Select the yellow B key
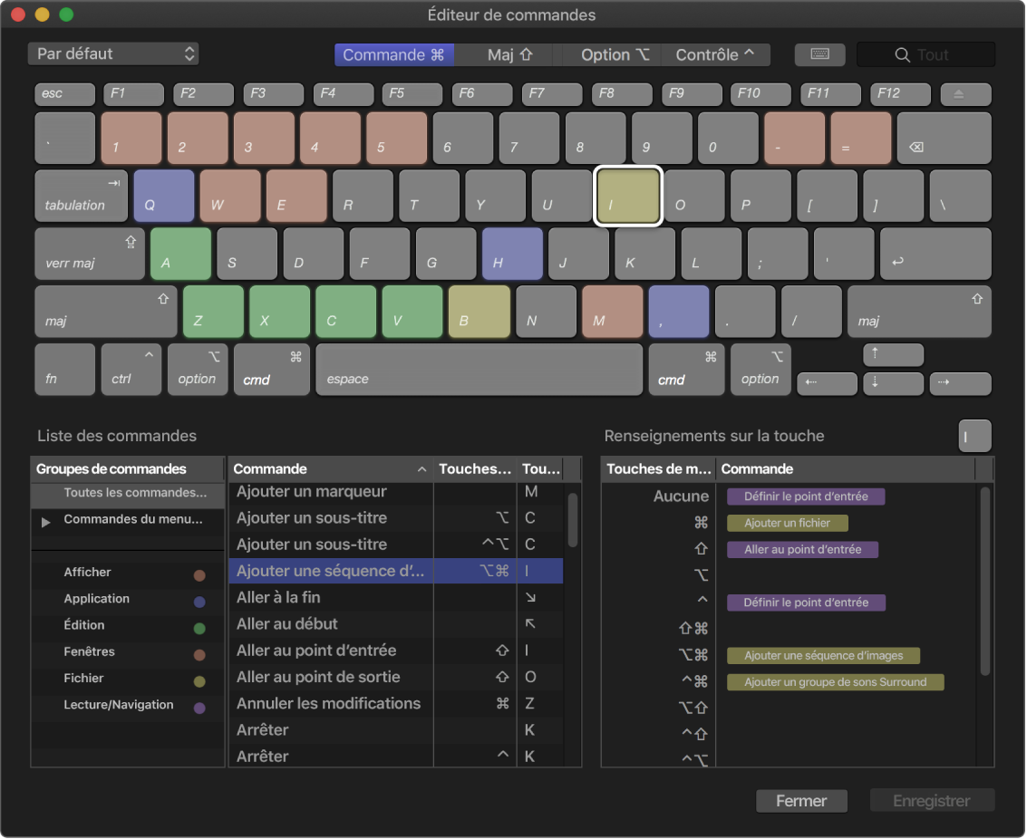 pyautogui.click(x=479, y=312)
